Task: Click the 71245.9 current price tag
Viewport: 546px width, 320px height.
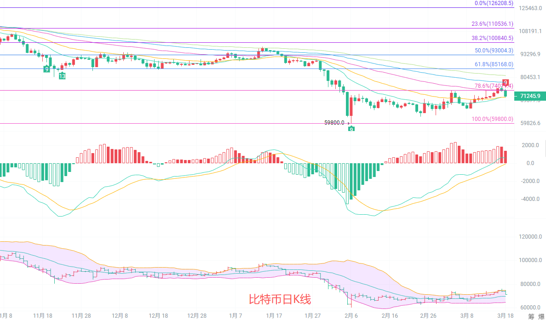Action: (x=530, y=96)
